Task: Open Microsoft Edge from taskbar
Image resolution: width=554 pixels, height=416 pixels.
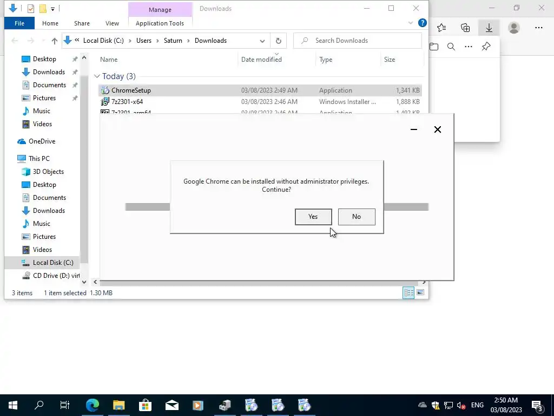Action: click(x=92, y=405)
